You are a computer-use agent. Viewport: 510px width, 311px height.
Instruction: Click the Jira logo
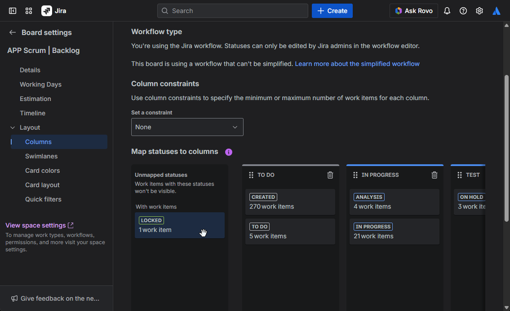point(54,11)
